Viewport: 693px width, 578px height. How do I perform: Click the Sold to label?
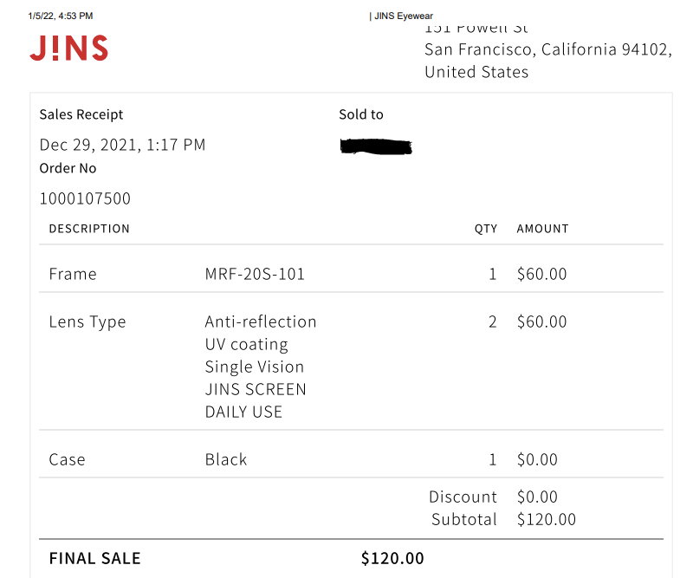361,114
